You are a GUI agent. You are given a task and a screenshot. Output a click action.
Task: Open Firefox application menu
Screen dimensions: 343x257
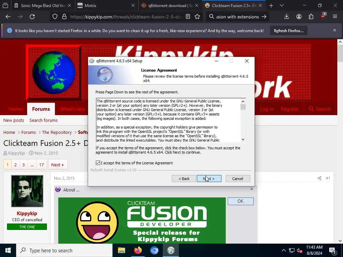[x=335, y=17]
